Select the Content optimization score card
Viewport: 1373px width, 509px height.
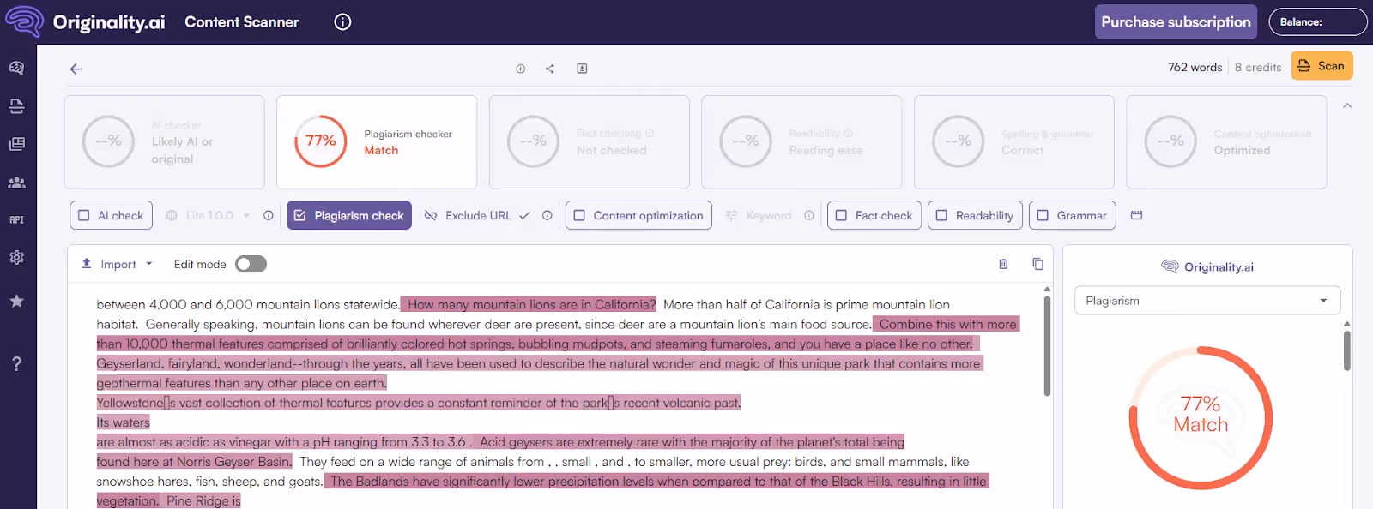coord(1226,142)
